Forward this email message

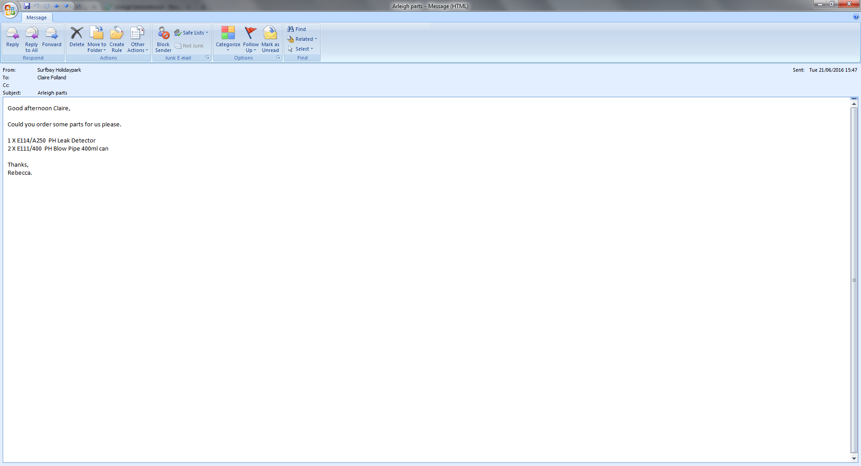tap(52, 34)
